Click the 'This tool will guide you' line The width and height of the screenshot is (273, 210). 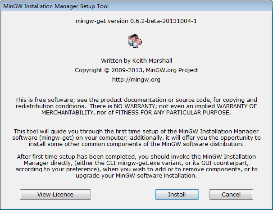point(136,131)
